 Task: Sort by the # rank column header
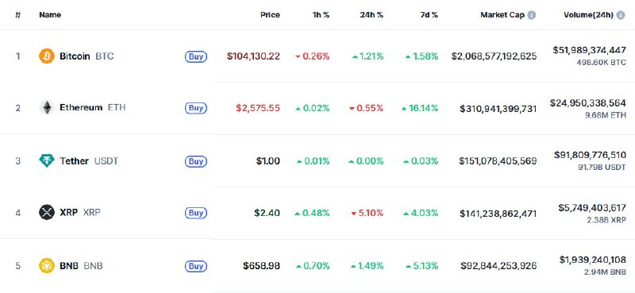(x=17, y=15)
